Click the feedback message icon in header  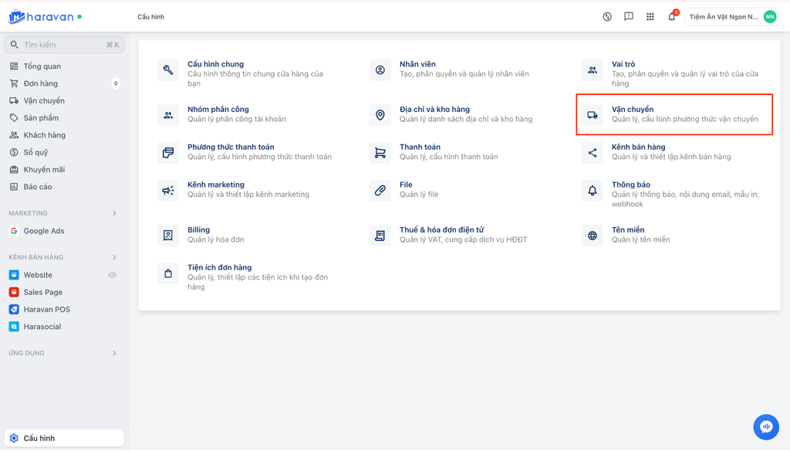[629, 17]
